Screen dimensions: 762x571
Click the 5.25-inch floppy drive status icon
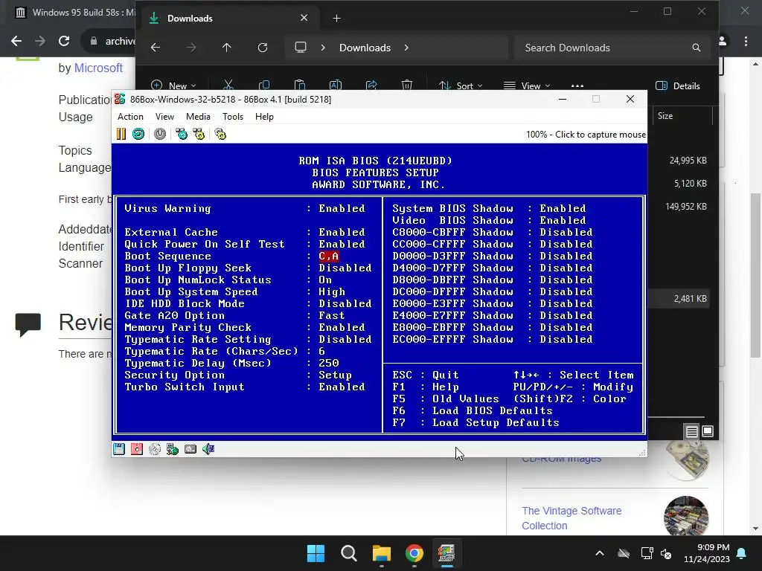pos(137,449)
